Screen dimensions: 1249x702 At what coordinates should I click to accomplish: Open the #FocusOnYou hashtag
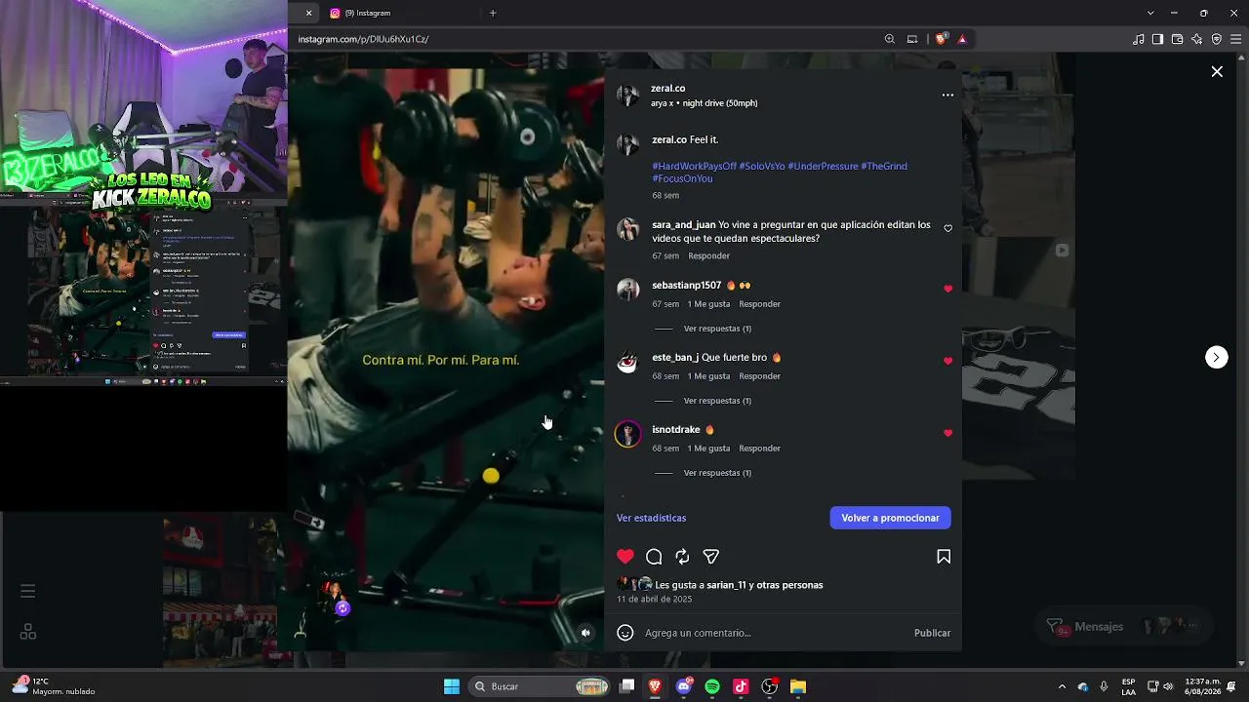[682, 178]
